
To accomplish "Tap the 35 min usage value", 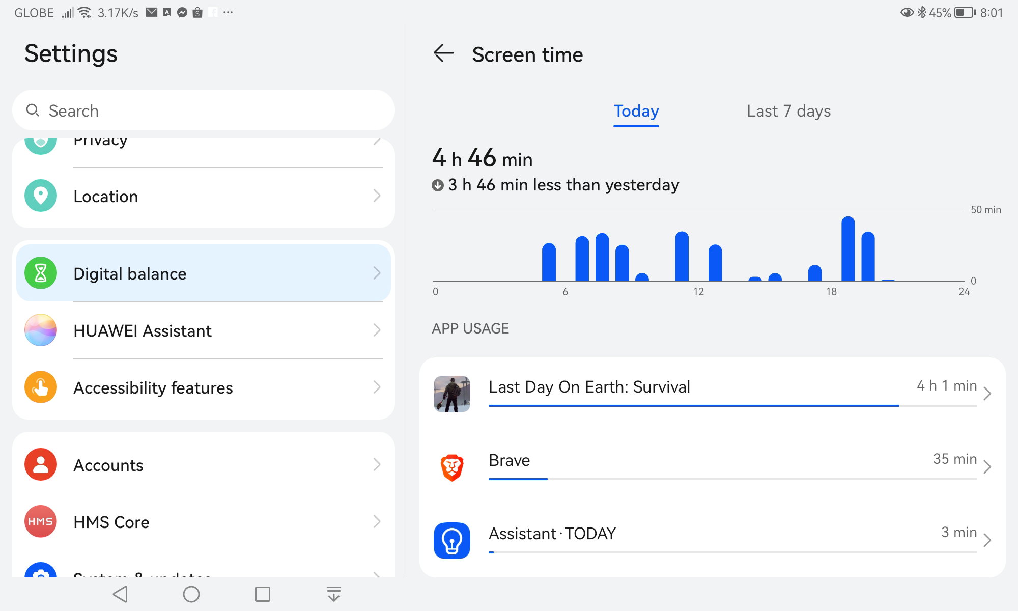I will [955, 459].
